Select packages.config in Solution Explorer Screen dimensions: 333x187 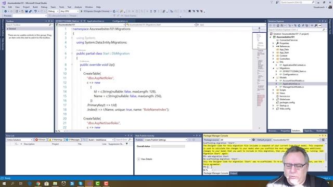click(287, 102)
